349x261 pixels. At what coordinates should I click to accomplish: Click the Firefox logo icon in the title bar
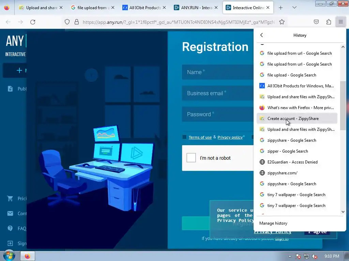click(x=7, y=7)
